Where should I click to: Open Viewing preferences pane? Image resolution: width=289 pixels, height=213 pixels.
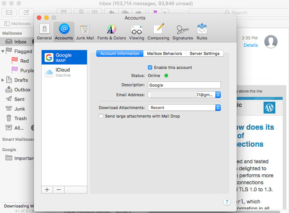tap(136, 32)
